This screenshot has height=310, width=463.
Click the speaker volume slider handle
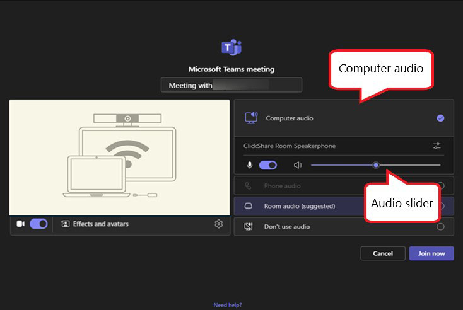(x=375, y=165)
